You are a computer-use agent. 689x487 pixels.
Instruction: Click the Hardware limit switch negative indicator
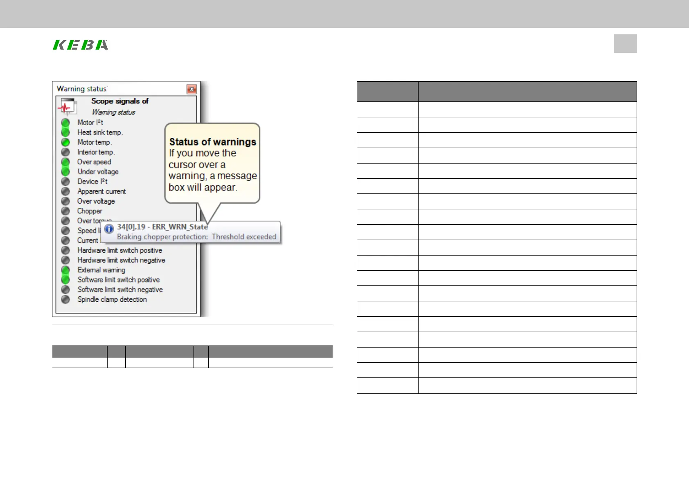click(65, 260)
